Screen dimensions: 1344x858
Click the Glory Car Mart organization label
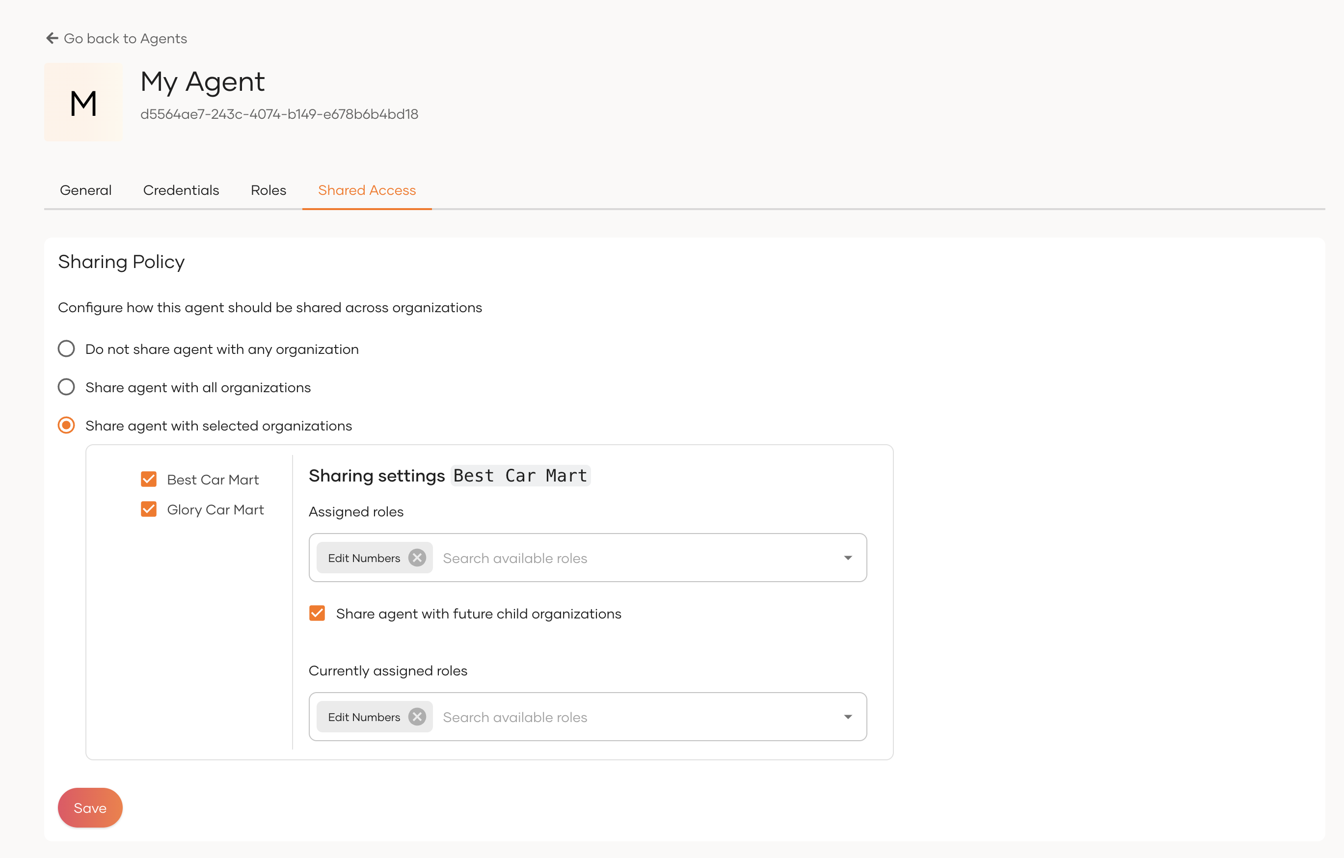point(215,510)
